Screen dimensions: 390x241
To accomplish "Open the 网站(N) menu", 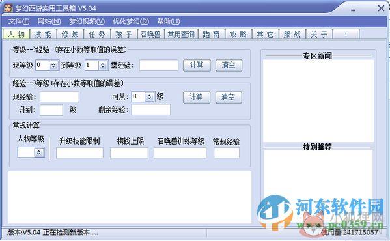I will pyautogui.click(x=49, y=21).
